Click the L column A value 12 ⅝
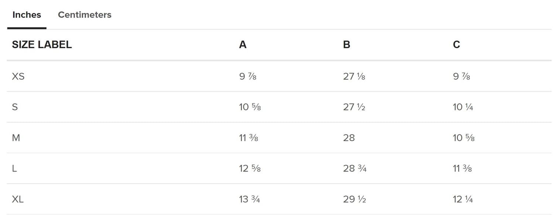Image resolution: width=554 pixels, height=223 pixels. click(x=250, y=169)
